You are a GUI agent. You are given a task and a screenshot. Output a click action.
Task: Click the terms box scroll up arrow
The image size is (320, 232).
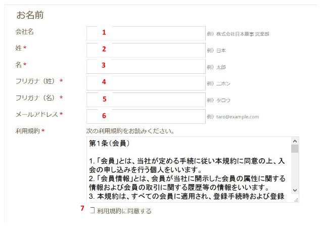click(295, 141)
